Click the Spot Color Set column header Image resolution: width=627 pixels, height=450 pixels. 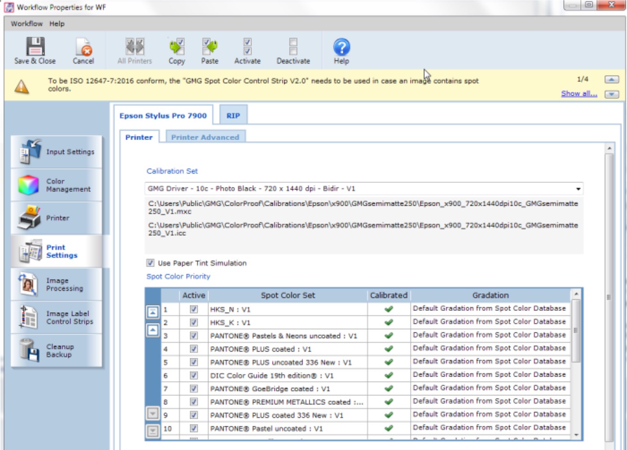(x=288, y=295)
